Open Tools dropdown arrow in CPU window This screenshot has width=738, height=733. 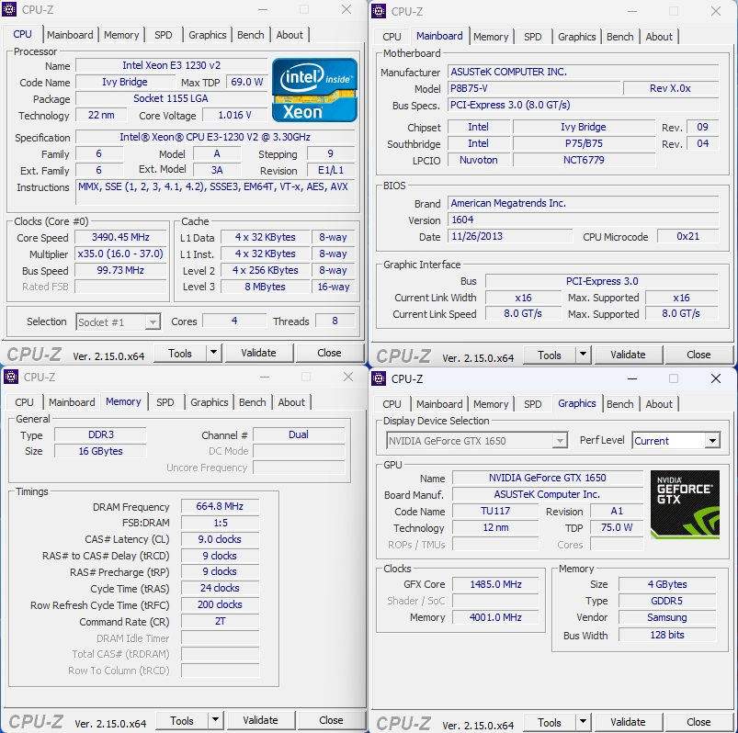click(x=213, y=353)
